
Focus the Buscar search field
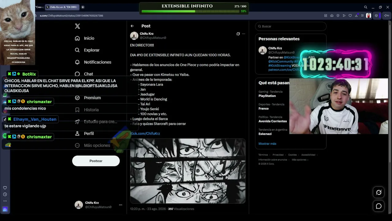coord(291,26)
